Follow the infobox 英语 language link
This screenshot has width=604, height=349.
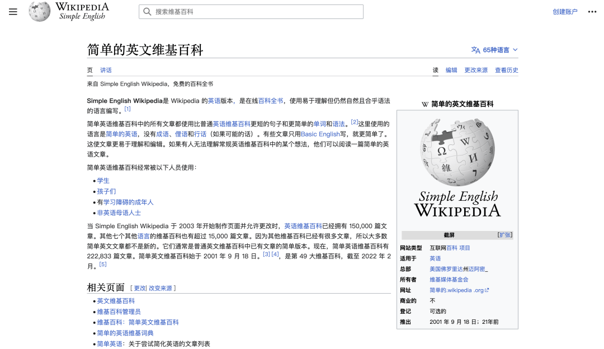click(x=435, y=258)
